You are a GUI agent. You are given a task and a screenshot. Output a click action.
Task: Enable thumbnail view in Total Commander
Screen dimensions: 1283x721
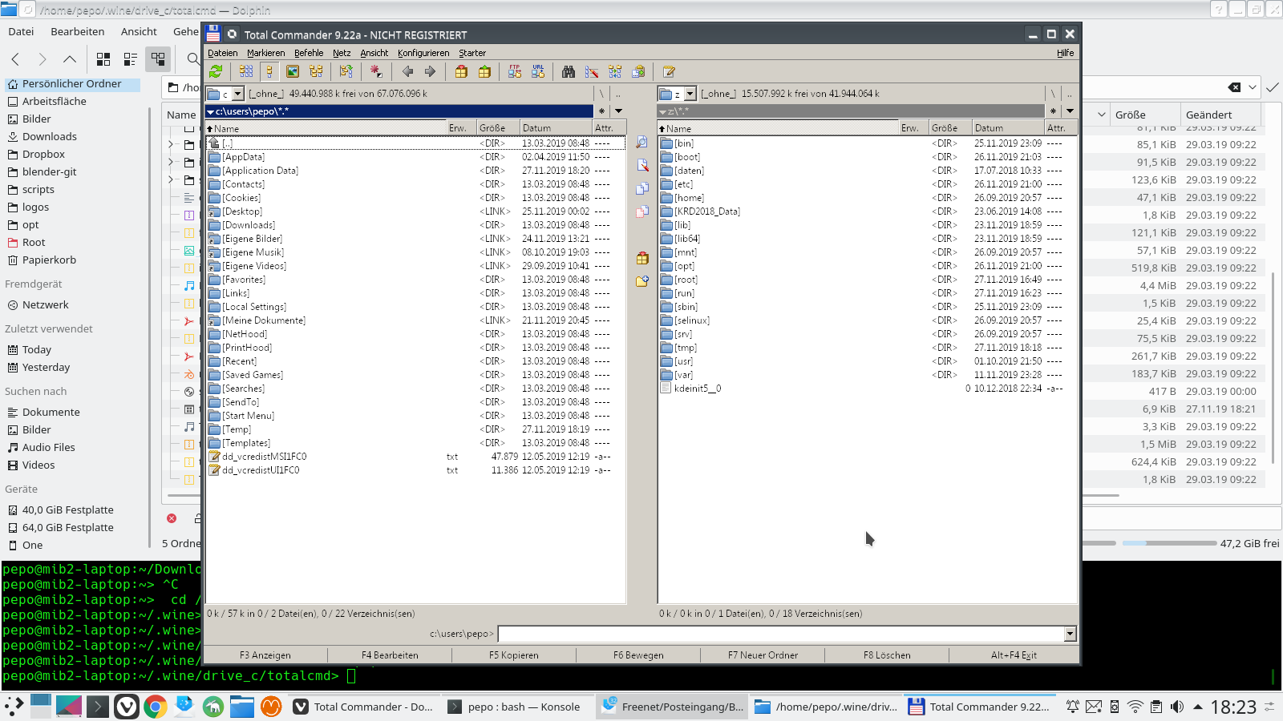click(x=293, y=71)
